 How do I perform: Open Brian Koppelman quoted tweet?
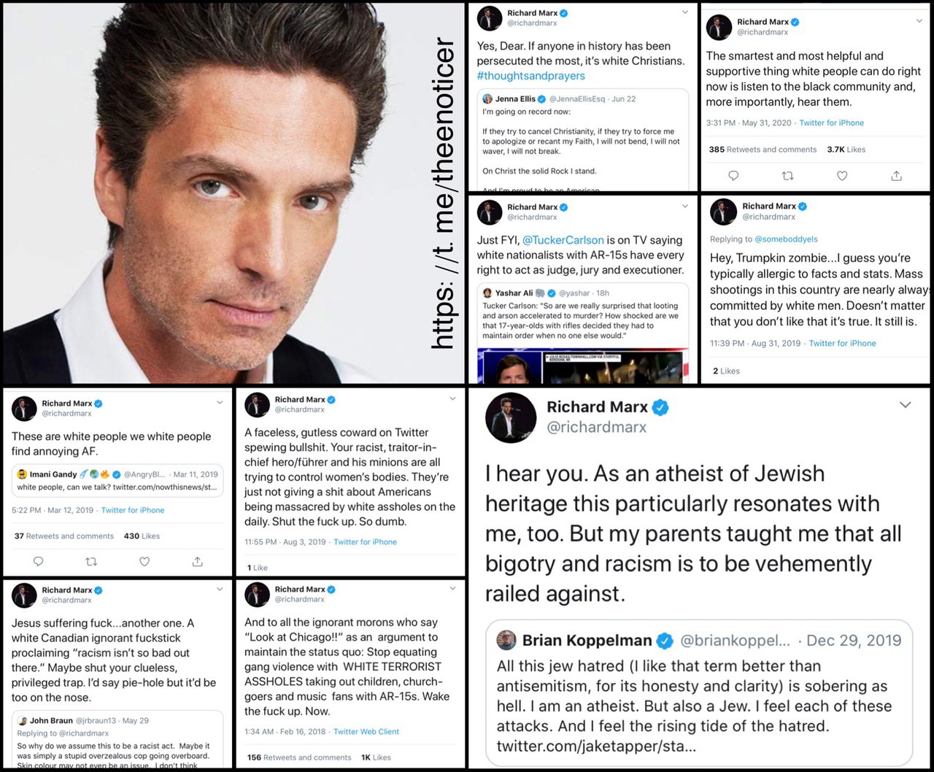699,692
